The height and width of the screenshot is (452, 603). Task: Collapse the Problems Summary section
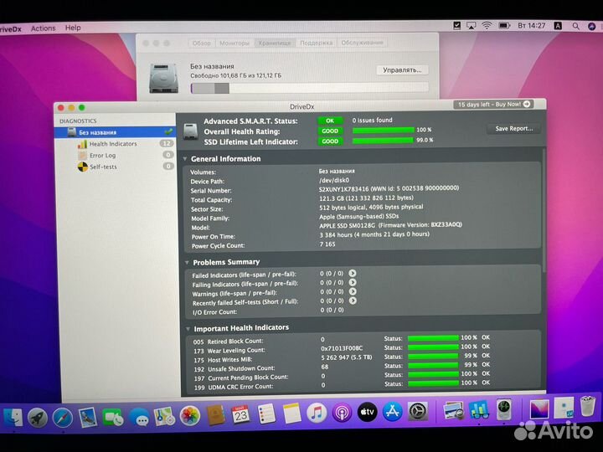pyautogui.click(x=187, y=262)
